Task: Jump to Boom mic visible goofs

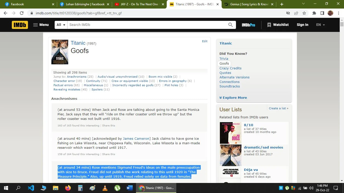Action: pos(160,77)
